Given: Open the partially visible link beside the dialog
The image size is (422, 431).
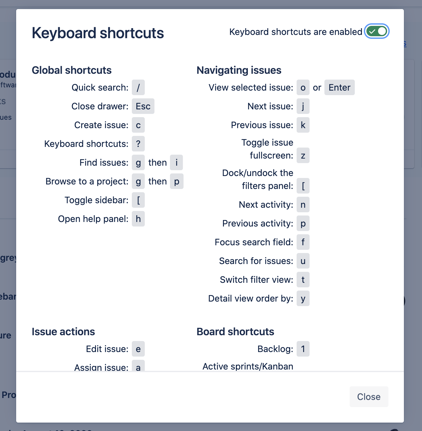Looking at the screenshot, I should click(405, 44).
